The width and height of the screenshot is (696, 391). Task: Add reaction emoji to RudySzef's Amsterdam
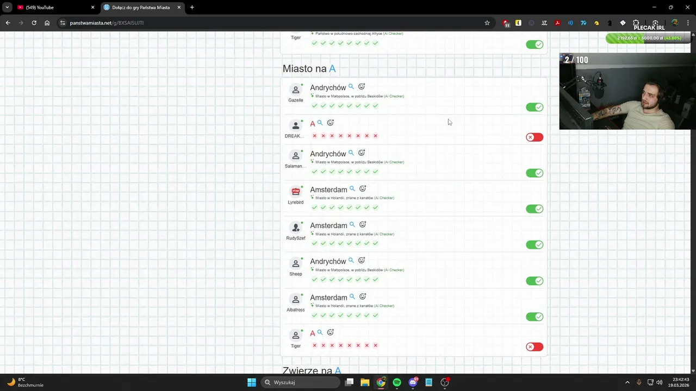363,225
